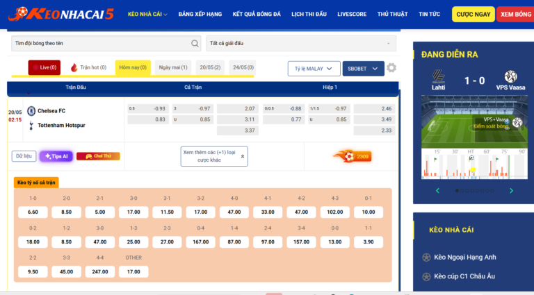Click the Tottenham Hotspur team name
This screenshot has height=295, width=534.
tap(61, 126)
